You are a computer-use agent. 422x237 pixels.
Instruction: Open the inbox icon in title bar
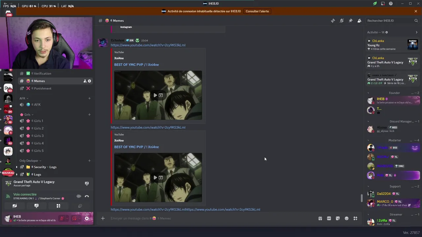click(x=383, y=4)
